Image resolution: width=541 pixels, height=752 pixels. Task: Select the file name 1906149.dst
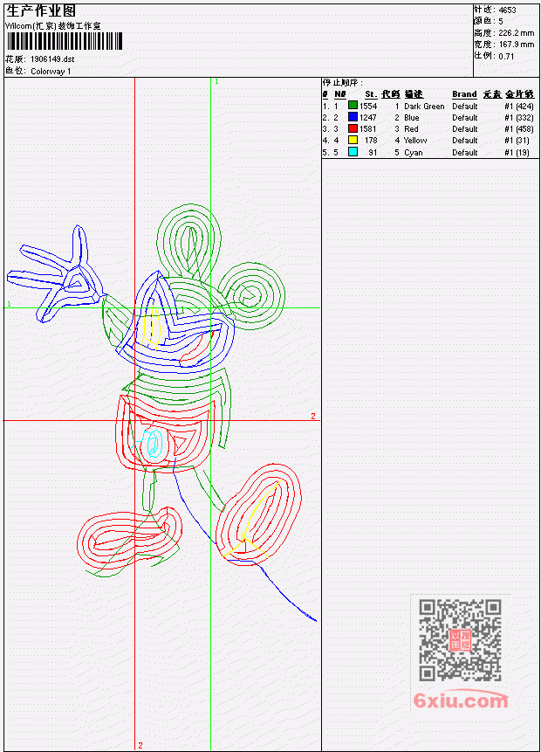point(52,59)
